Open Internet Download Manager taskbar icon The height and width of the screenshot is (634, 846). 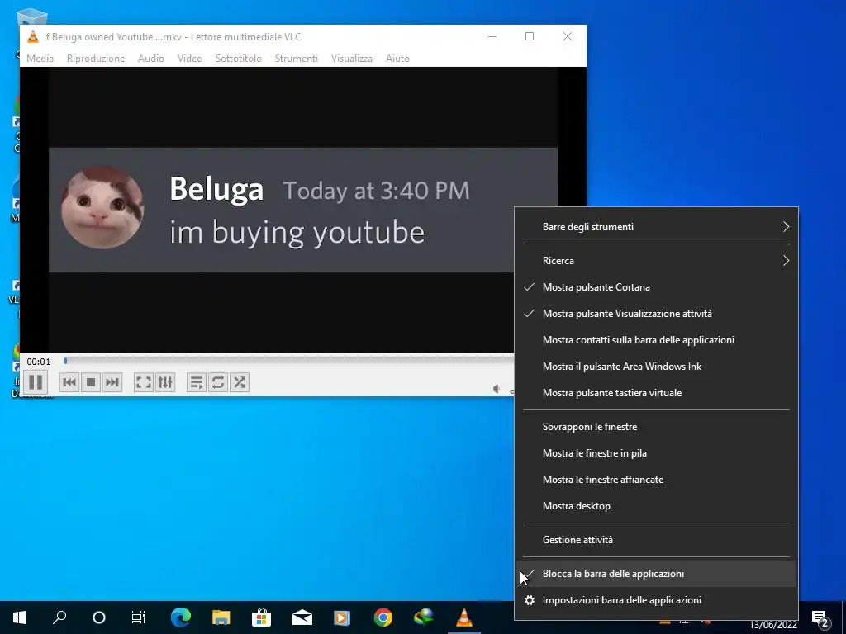pos(424,617)
